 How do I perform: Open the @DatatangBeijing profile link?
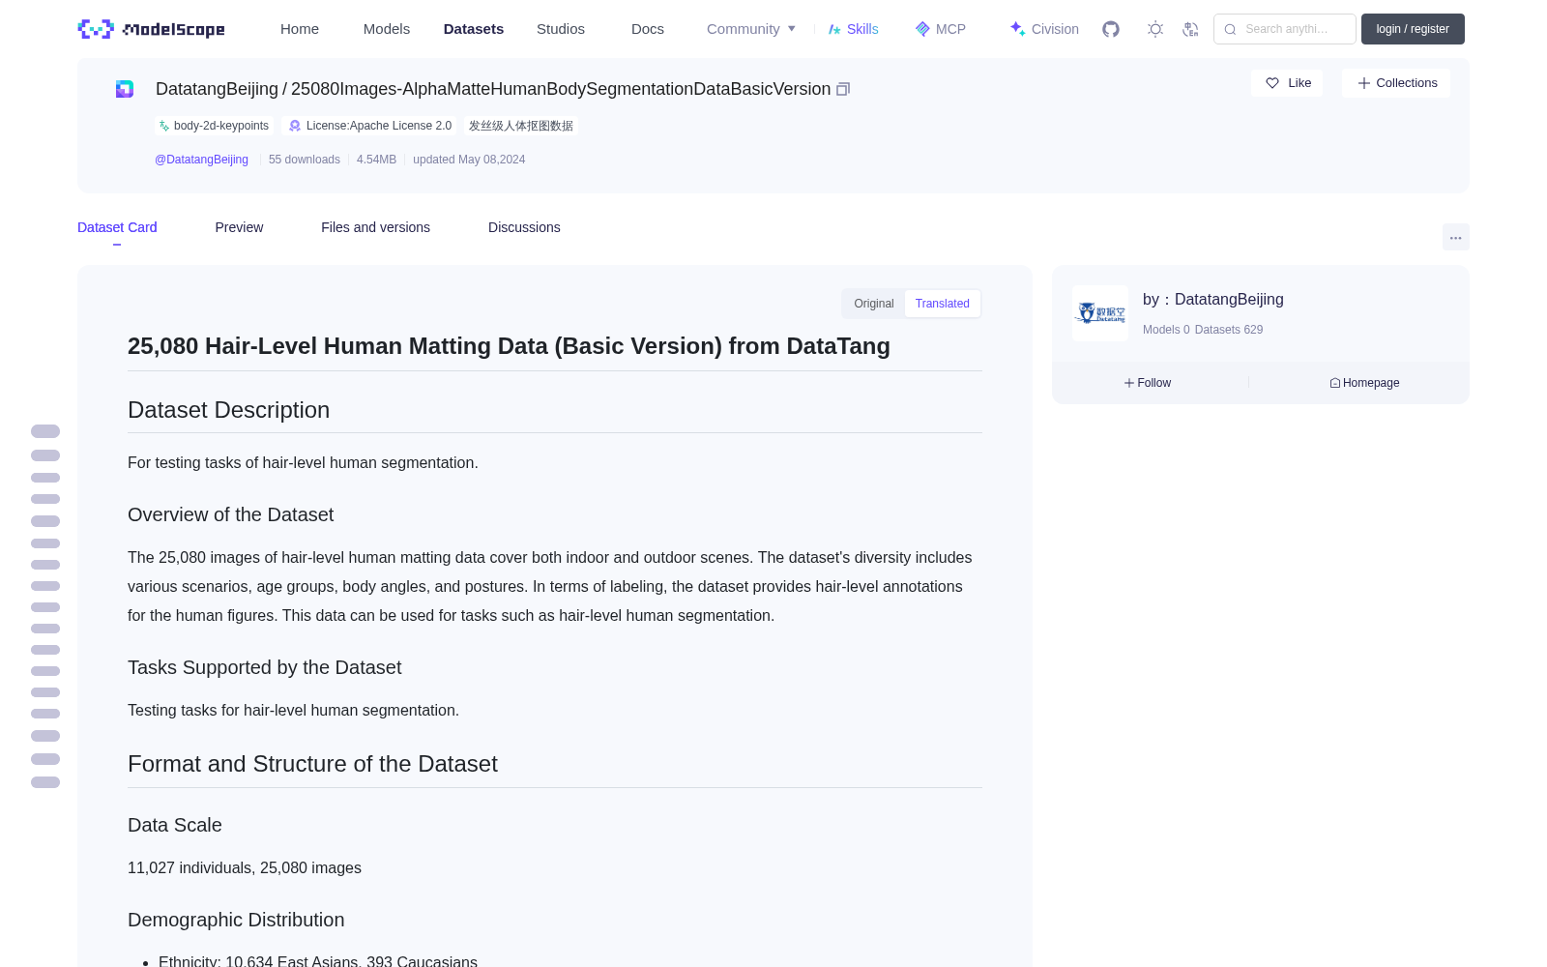(201, 160)
